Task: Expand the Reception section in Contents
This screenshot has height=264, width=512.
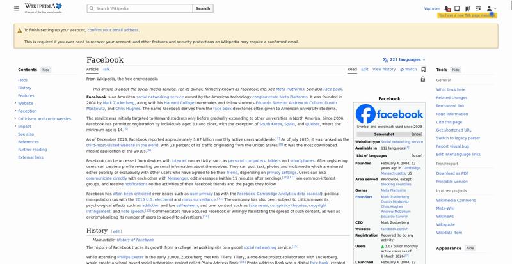Action: [x=15, y=111]
